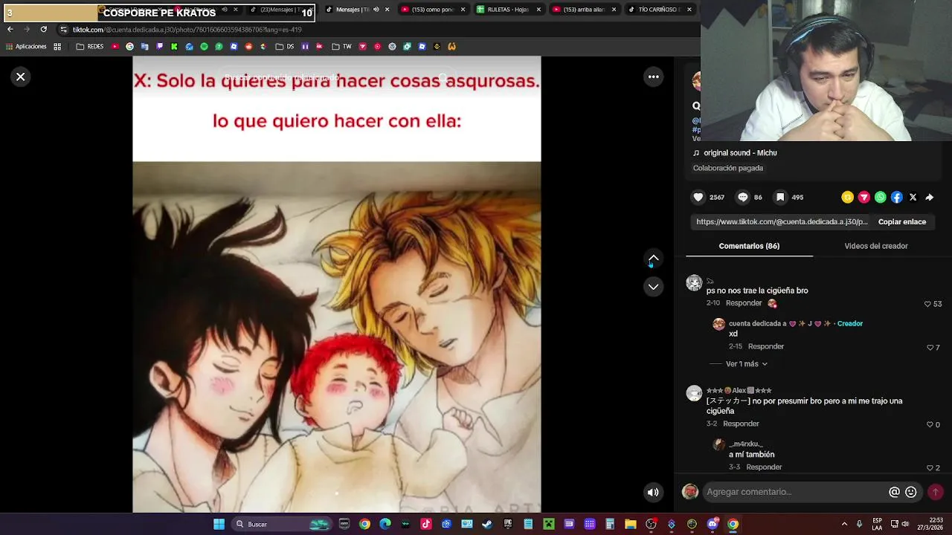The image size is (952, 535).
Task: Share post to X (Twitter)
Action: click(x=913, y=197)
